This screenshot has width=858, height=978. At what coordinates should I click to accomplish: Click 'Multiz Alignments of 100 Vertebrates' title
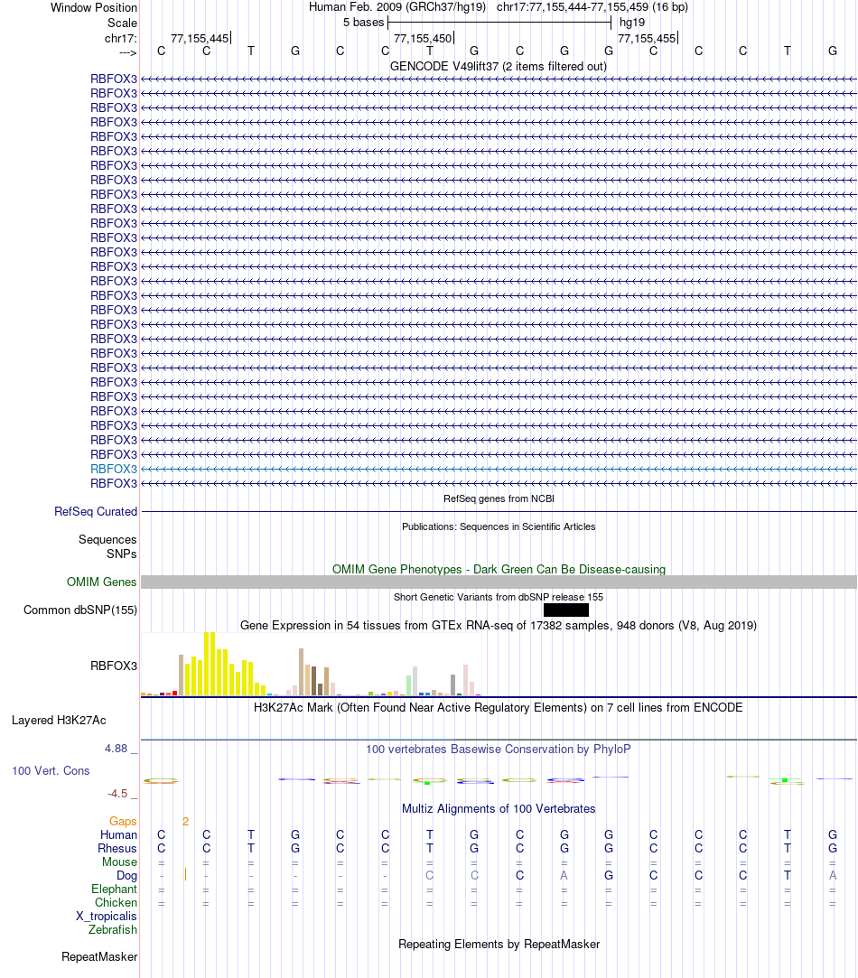pos(499,809)
